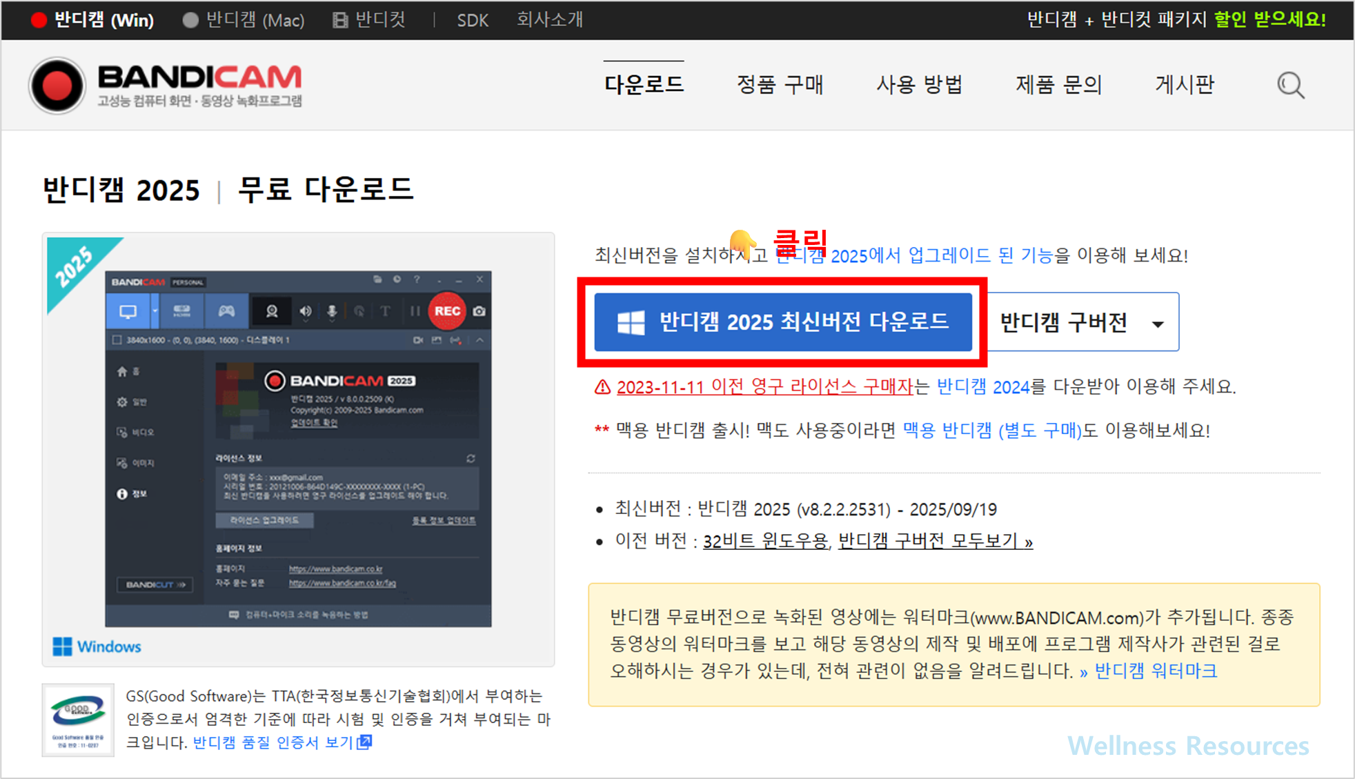
Task: Select the screen recording monitor icon in preview
Action: 128,311
